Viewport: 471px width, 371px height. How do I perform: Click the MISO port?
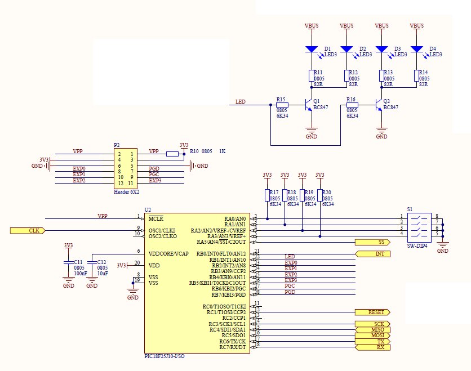372,329
